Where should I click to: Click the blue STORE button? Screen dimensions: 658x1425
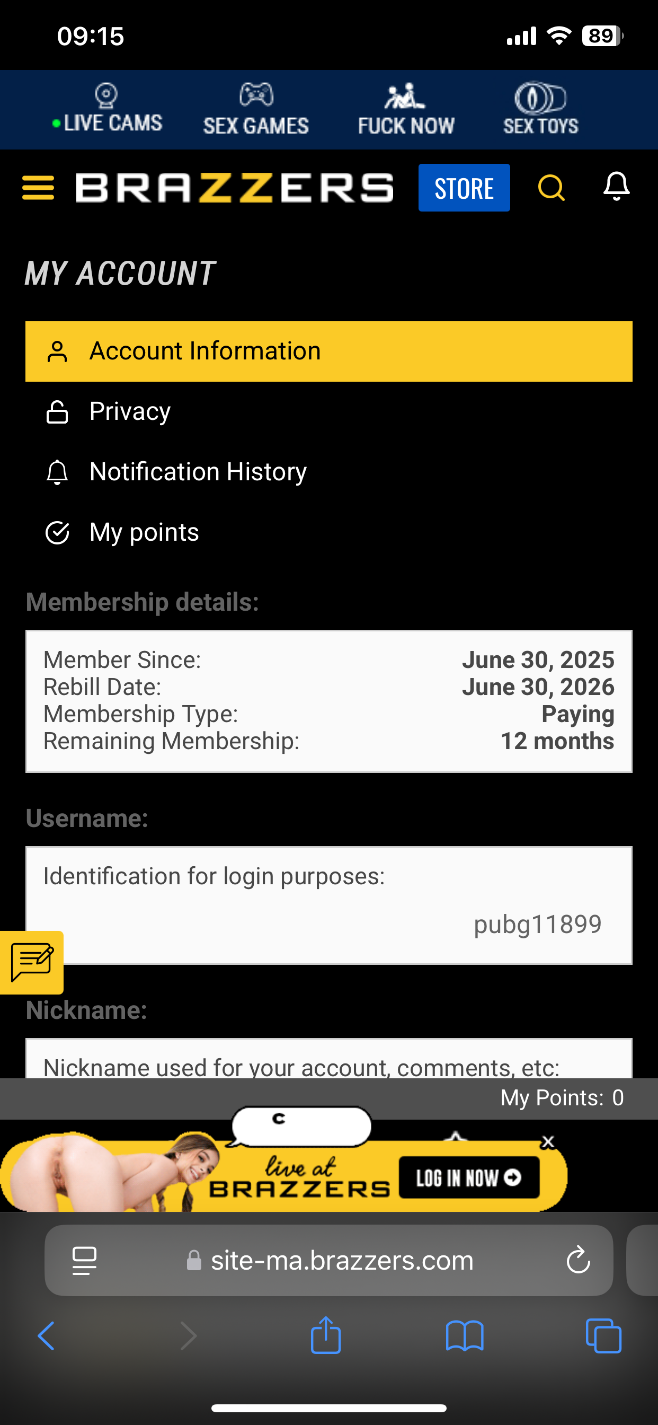click(x=464, y=188)
